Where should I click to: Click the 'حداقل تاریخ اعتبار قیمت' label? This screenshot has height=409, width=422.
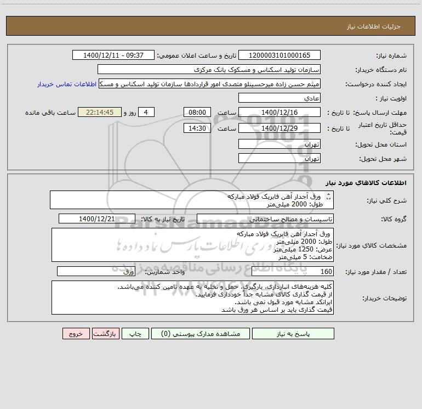[x=383, y=128]
